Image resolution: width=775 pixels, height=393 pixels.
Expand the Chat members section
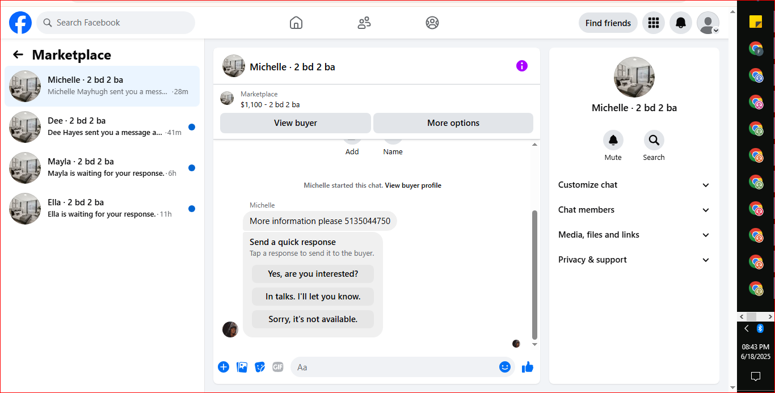point(634,210)
